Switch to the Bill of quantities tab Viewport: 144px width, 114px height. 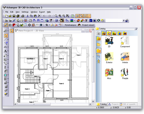click(x=128, y=104)
